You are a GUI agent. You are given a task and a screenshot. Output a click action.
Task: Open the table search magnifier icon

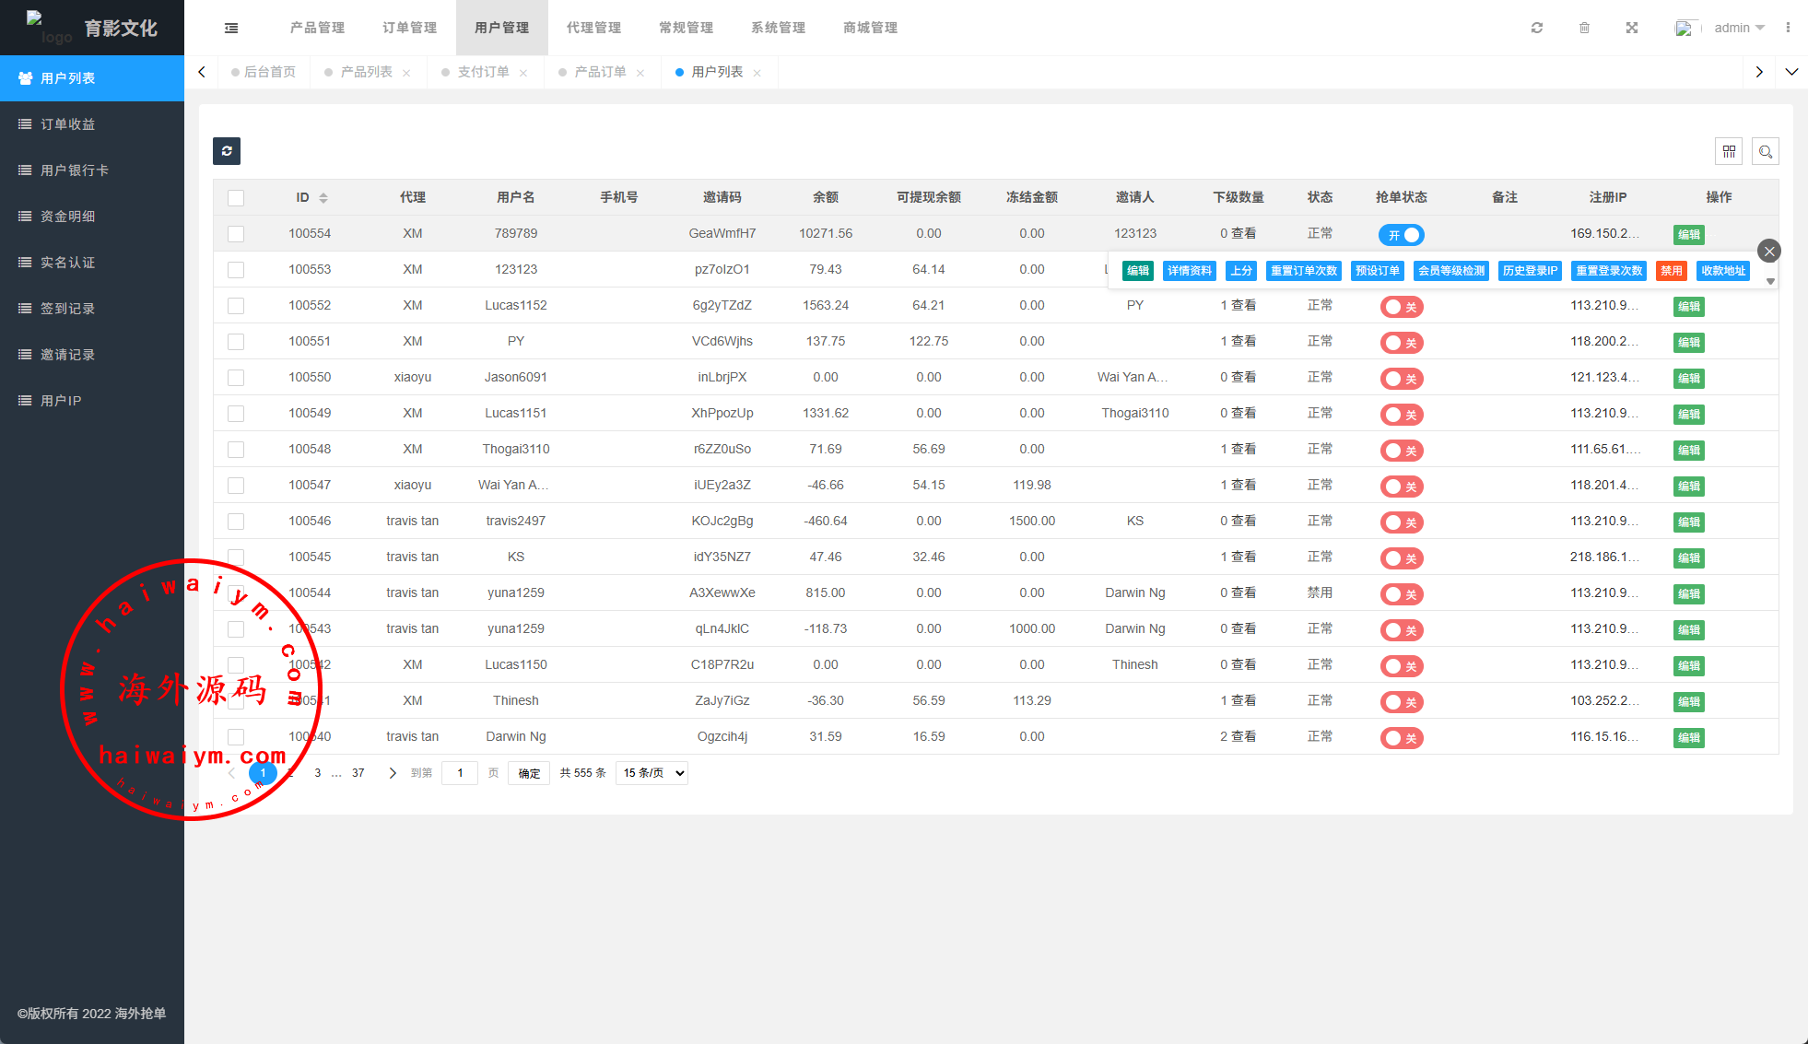(x=1766, y=151)
